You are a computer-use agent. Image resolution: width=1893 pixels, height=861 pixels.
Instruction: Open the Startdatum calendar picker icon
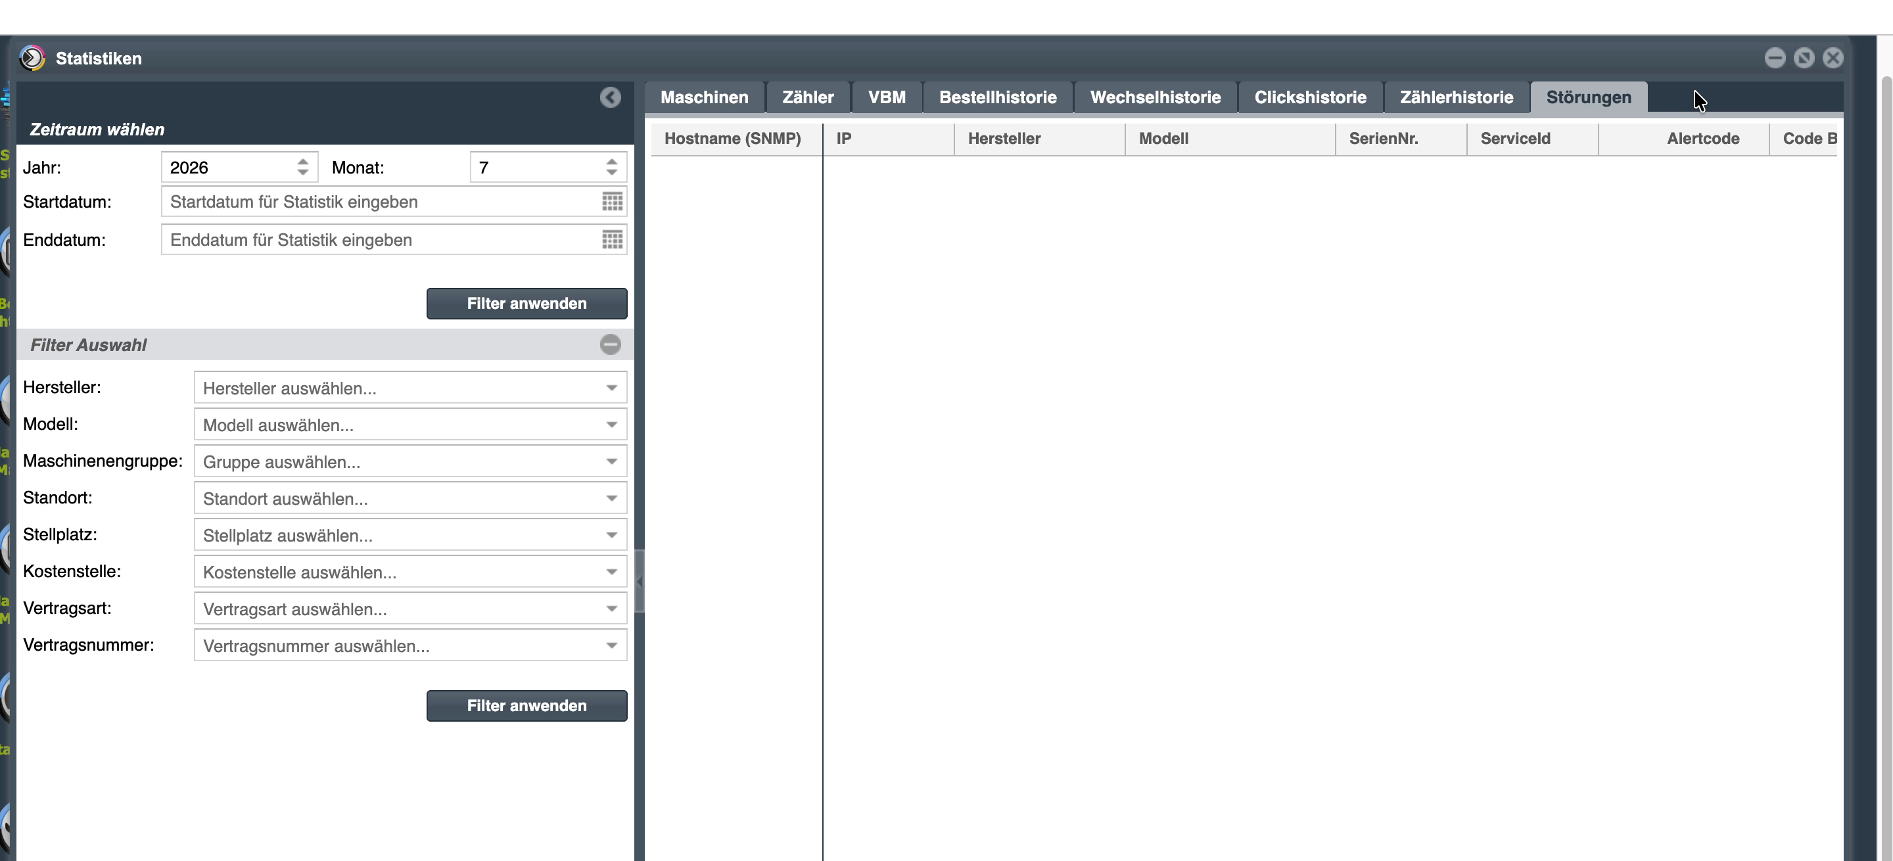tap(612, 201)
